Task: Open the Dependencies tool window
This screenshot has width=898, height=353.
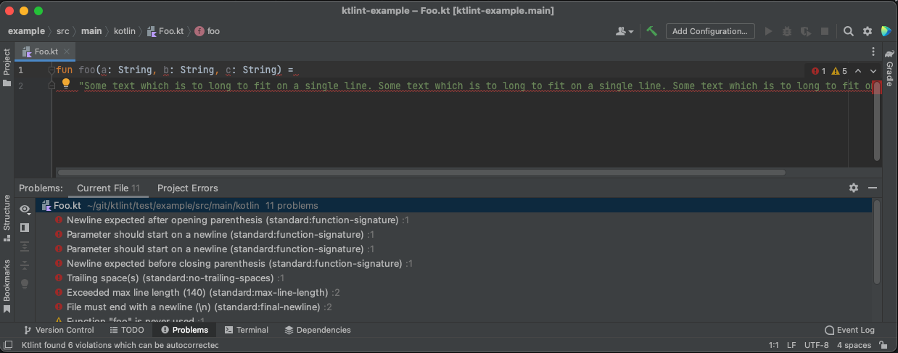Action: (x=318, y=330)
